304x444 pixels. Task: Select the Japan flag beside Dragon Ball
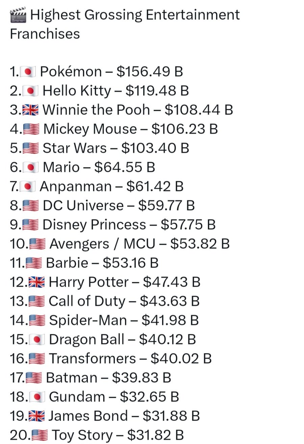[x=37, y=340]
